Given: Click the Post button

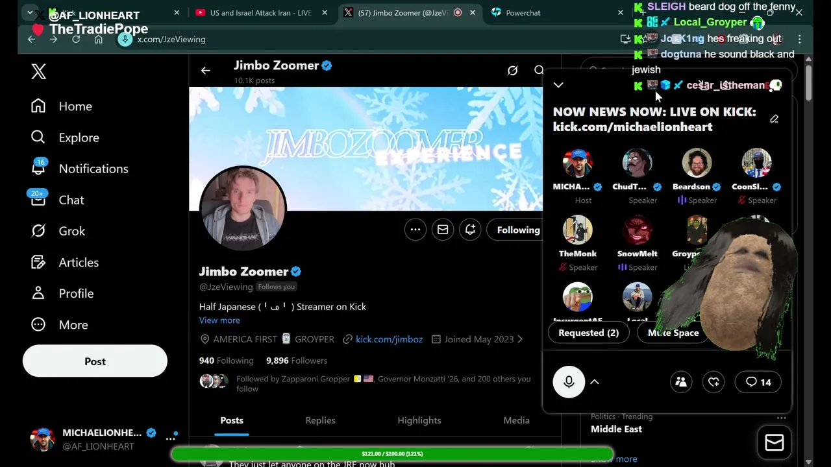Looking at the screenshot, I should 95,361.
